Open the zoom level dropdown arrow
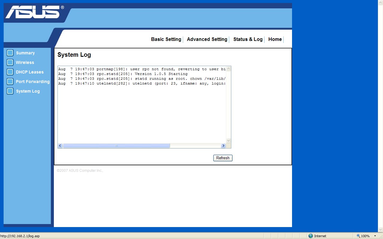This screenshot has height=239, width=383. click(375, 236)
